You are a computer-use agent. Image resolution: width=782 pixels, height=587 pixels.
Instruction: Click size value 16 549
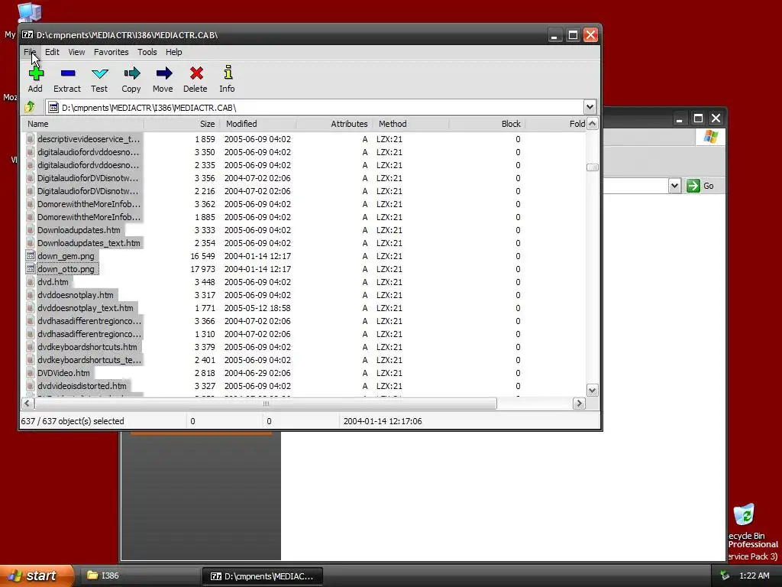202,256
